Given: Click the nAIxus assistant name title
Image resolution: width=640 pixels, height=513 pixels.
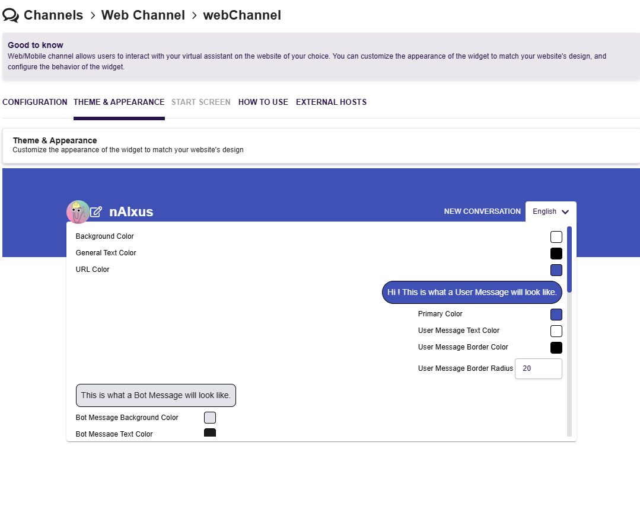Looking at the screenshot, I should click(131, 211).
